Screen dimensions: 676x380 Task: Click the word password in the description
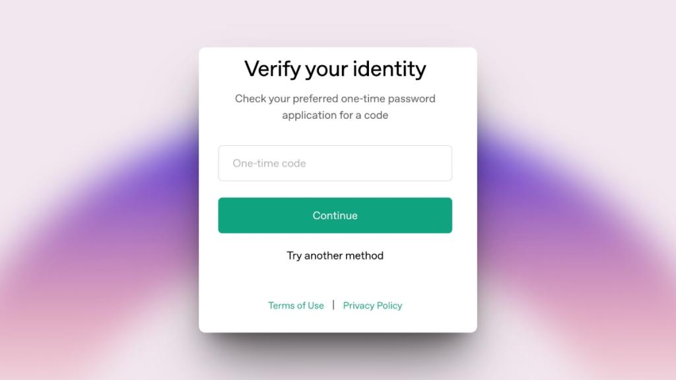pos(412,99)
